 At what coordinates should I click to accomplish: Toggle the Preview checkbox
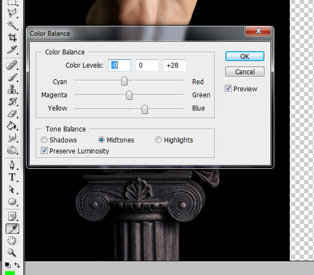pyautogui.click(x=228, y=89)
